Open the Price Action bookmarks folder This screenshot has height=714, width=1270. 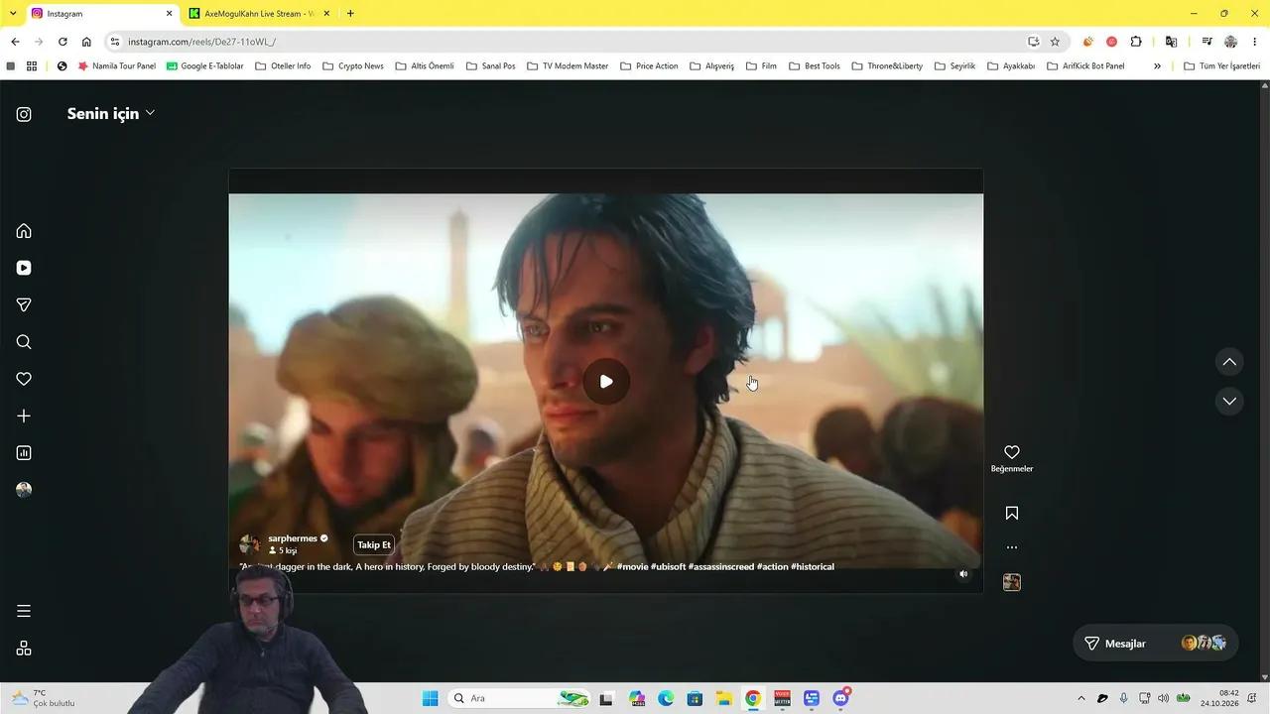[649, 66]
